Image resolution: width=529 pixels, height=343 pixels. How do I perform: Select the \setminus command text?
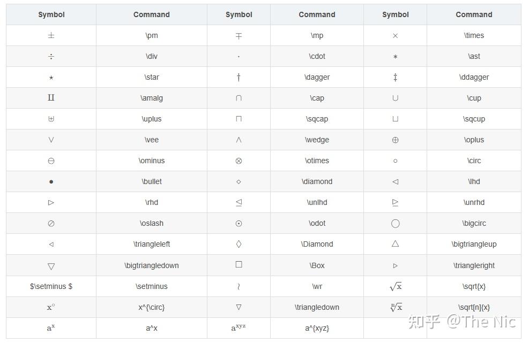coord(152,286)
